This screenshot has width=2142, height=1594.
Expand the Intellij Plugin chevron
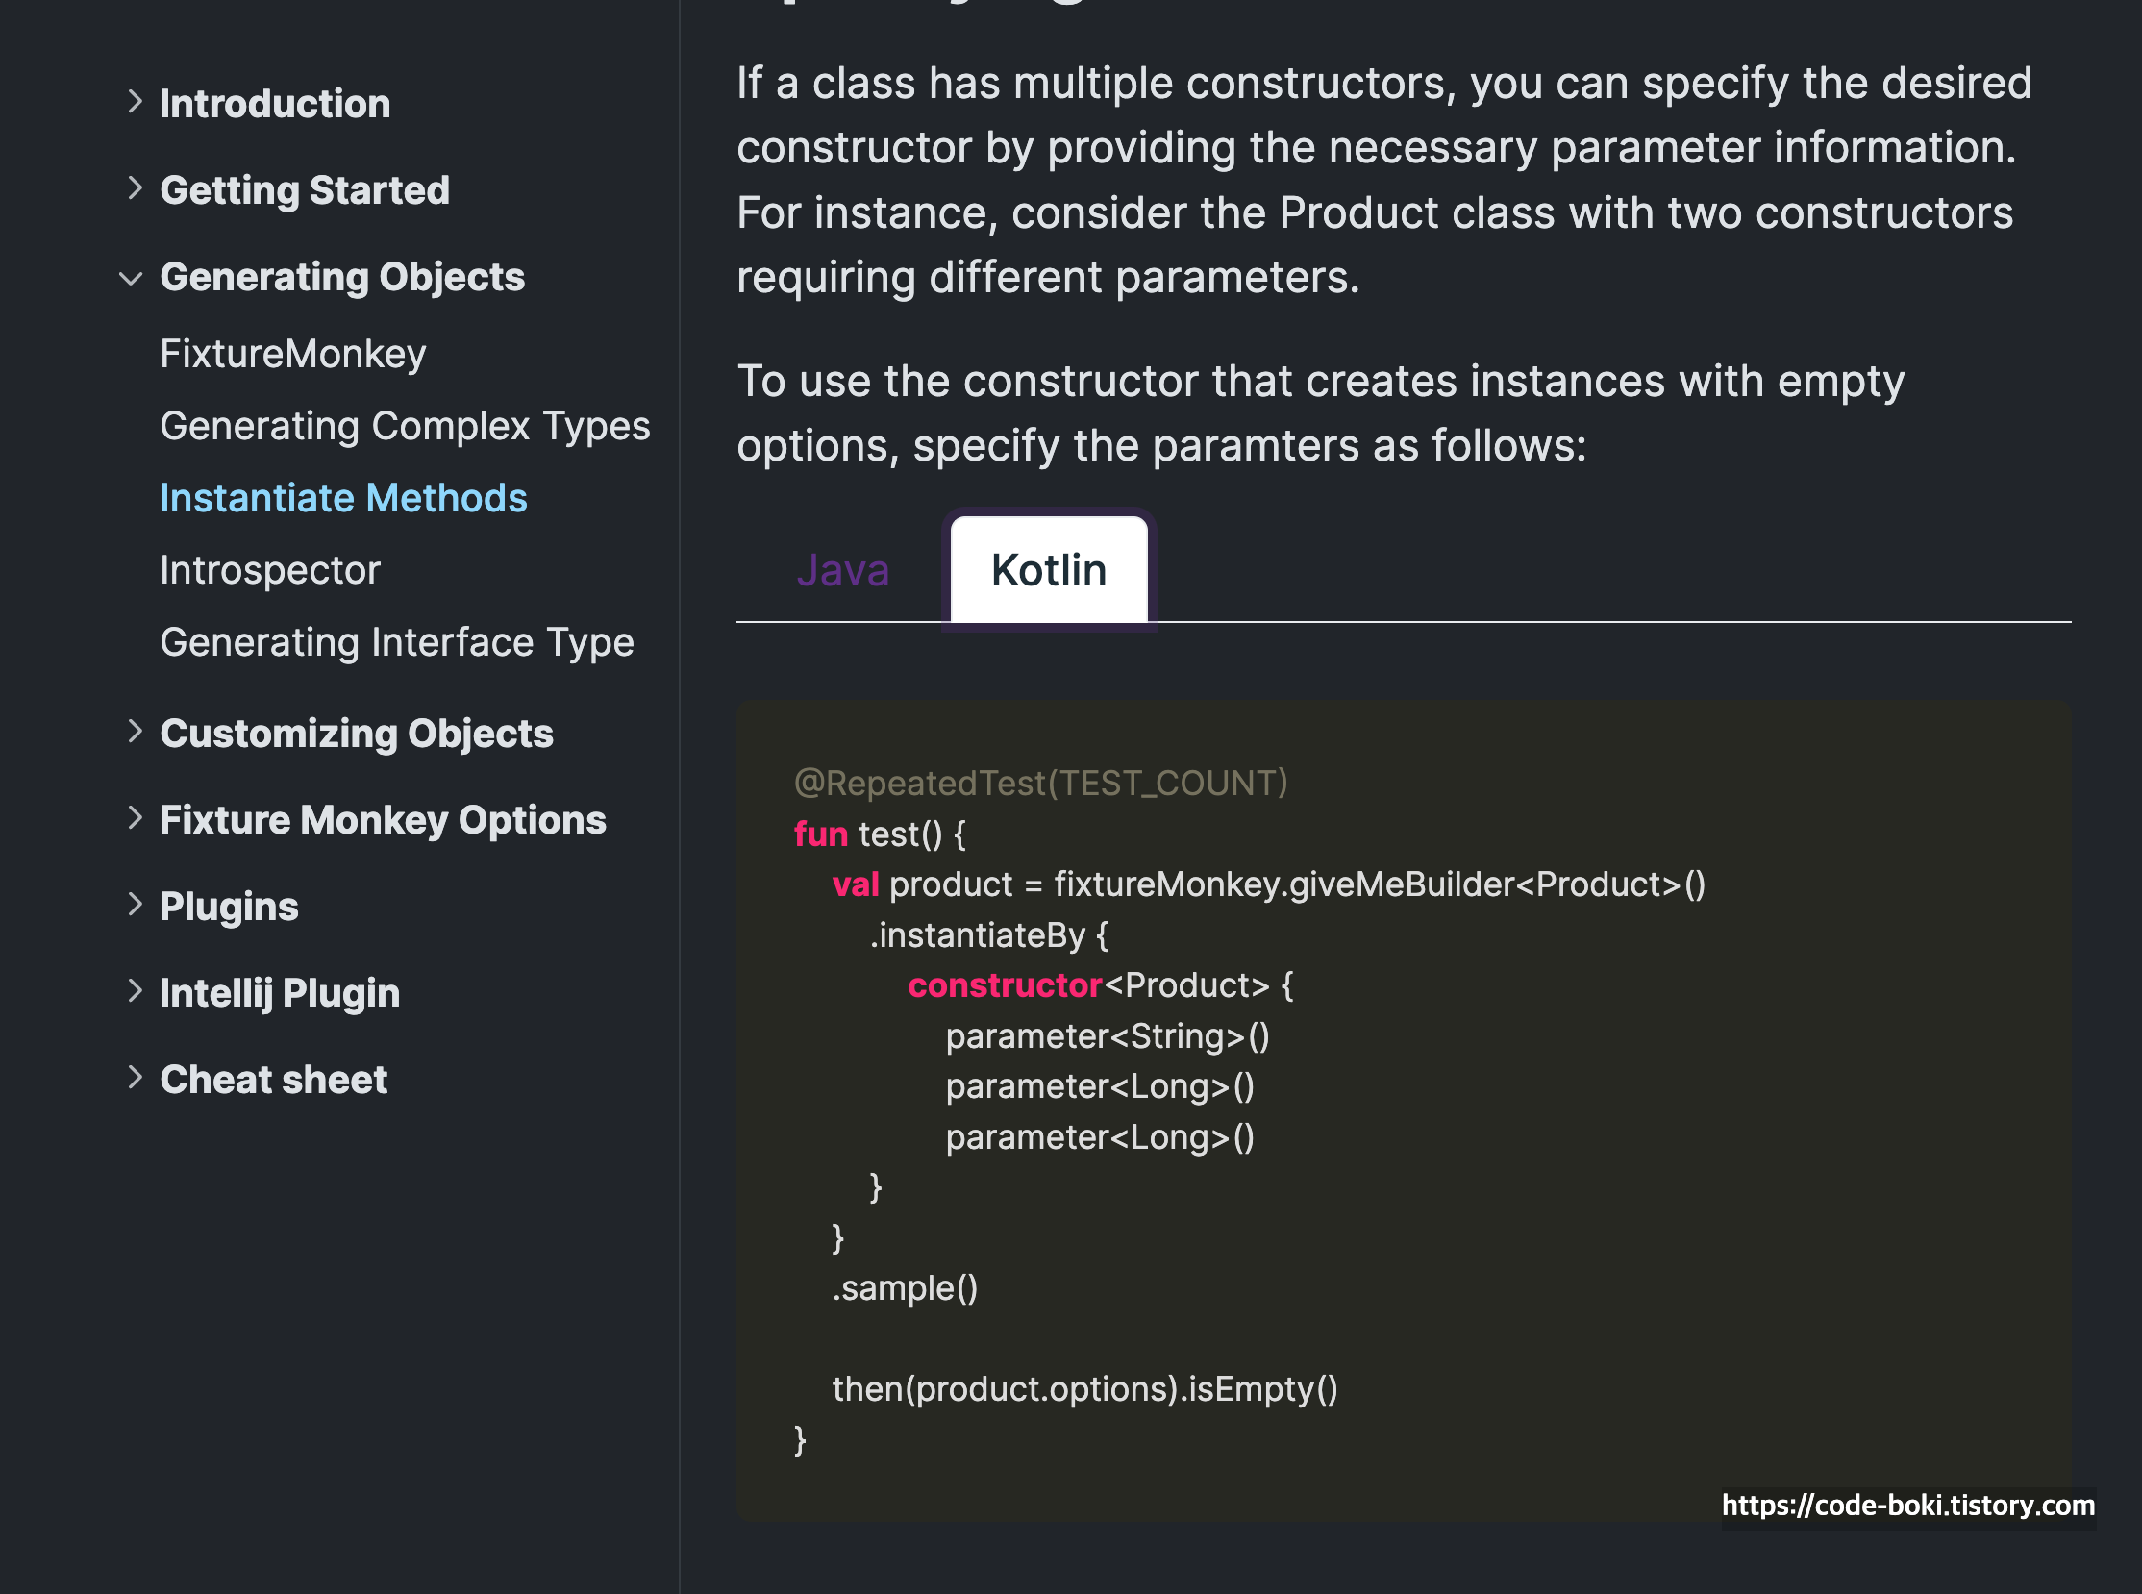(x=136, y=991)
